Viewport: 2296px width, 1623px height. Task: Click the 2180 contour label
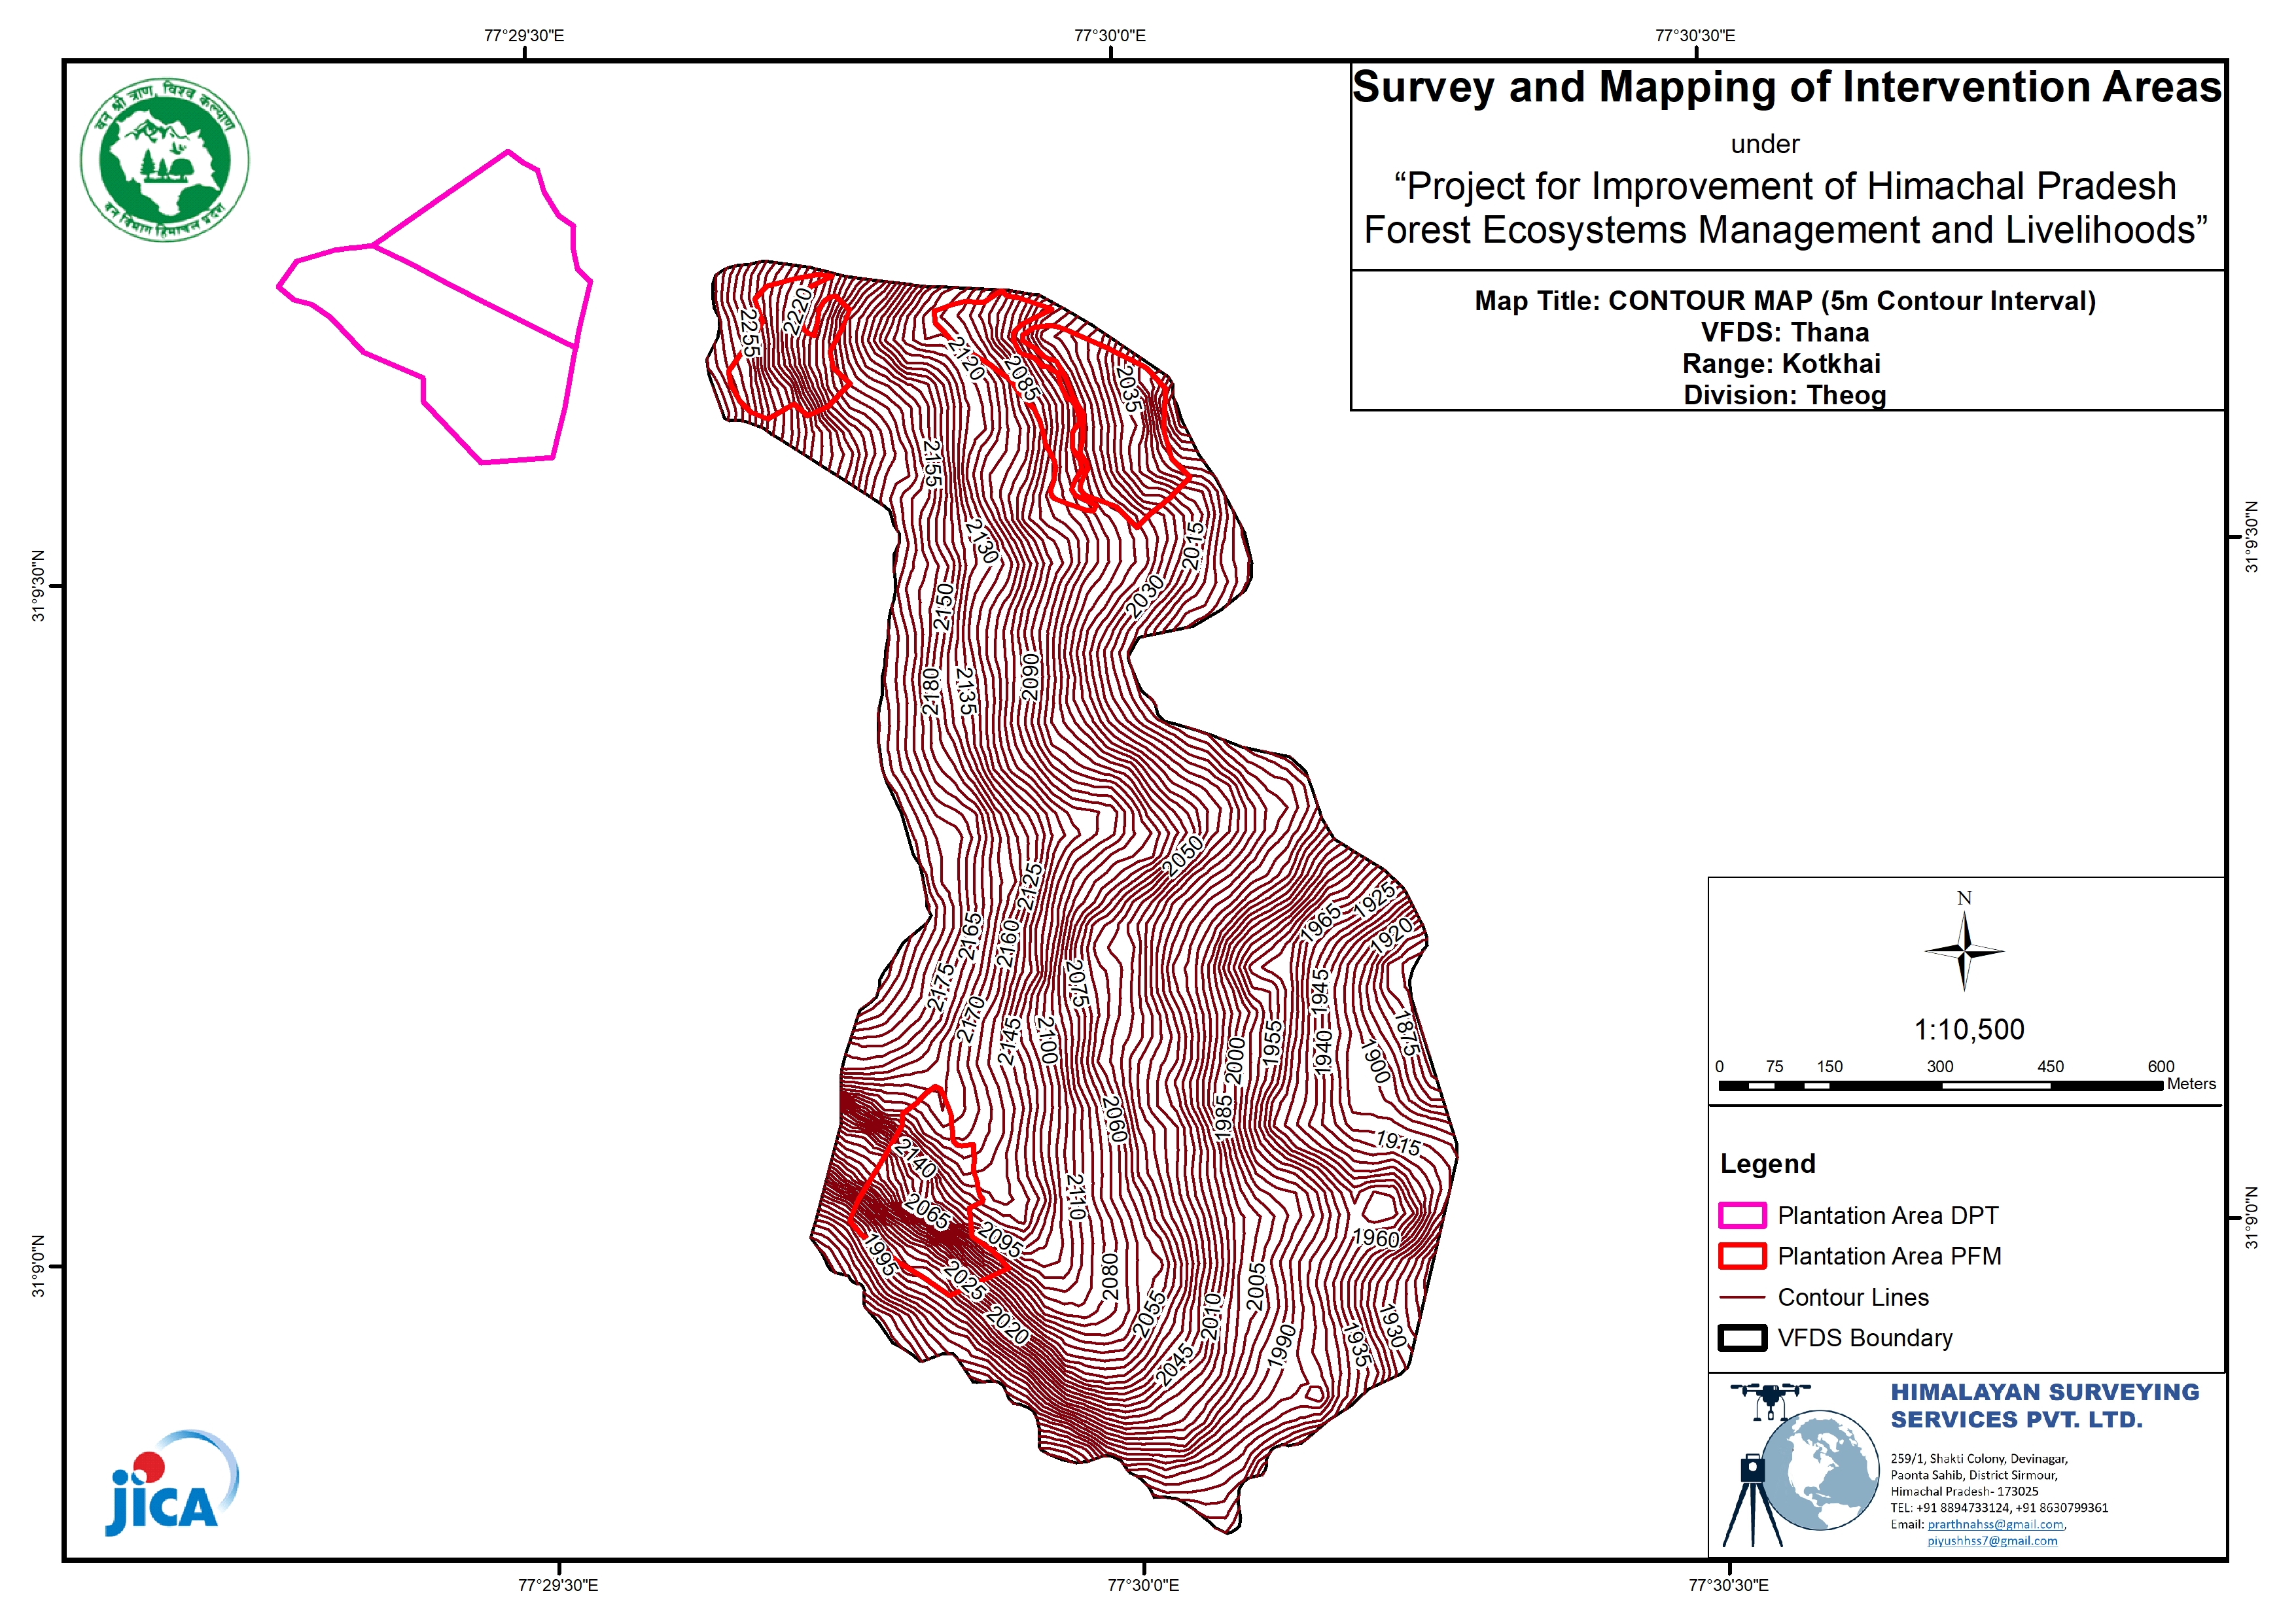click(930, 691)
